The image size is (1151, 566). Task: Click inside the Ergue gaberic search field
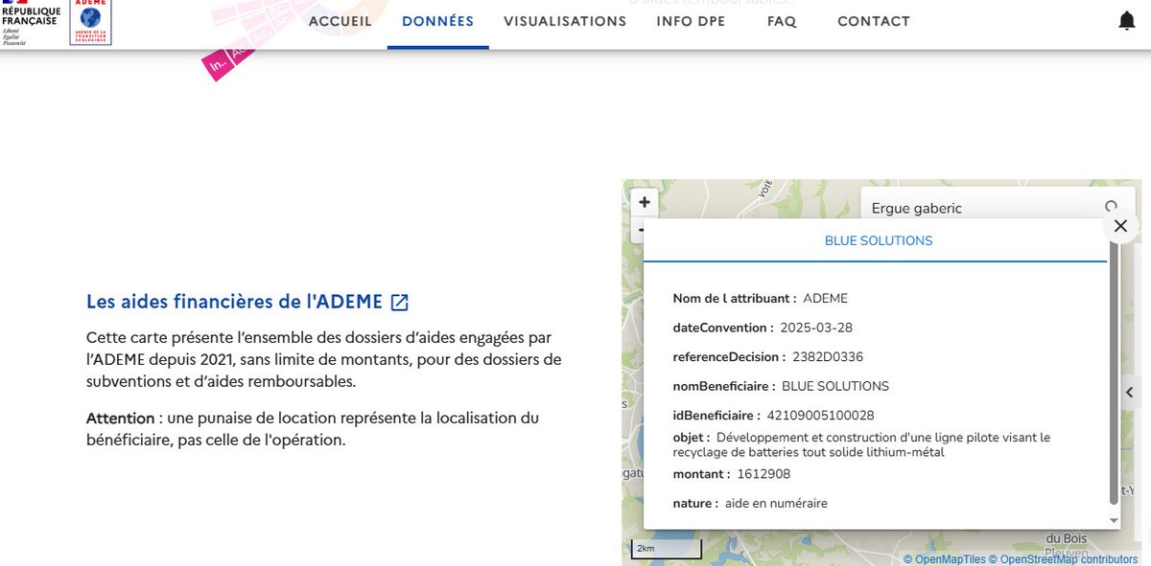click(x=983, y=208)
